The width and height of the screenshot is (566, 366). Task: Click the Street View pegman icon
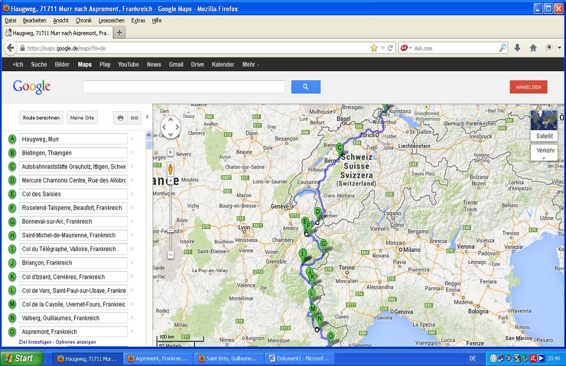click(x=170, y=168)
